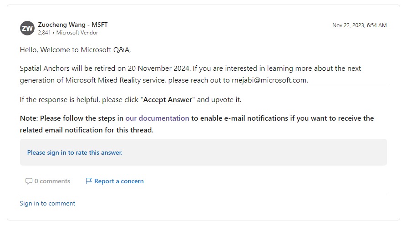Click the 2,841 reputation points

click(44, 33)
